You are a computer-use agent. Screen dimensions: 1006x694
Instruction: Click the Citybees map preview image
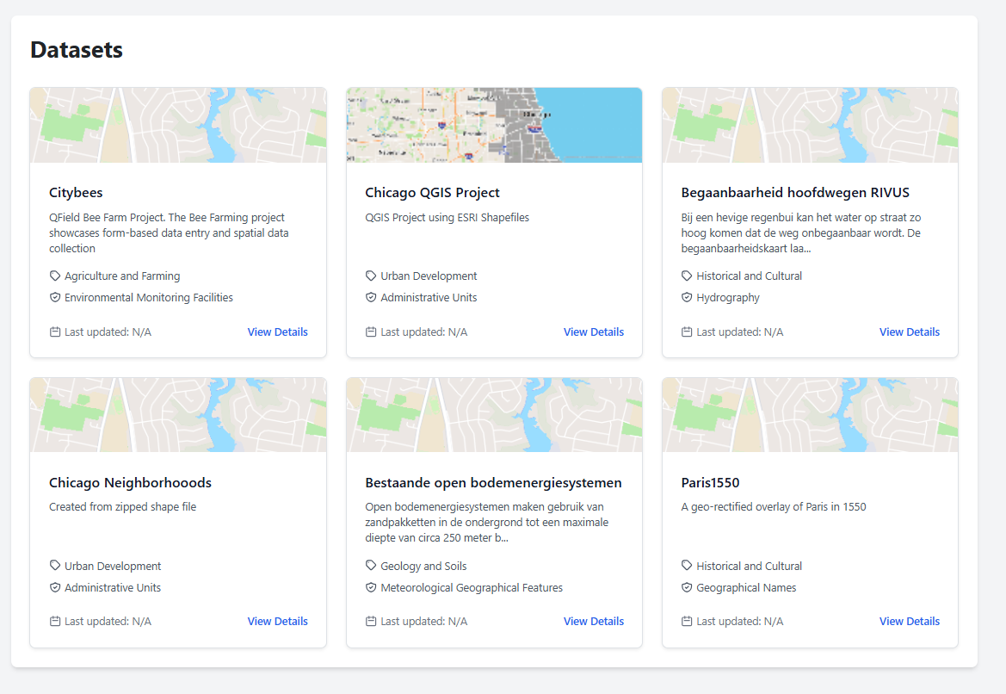[178, 125]
